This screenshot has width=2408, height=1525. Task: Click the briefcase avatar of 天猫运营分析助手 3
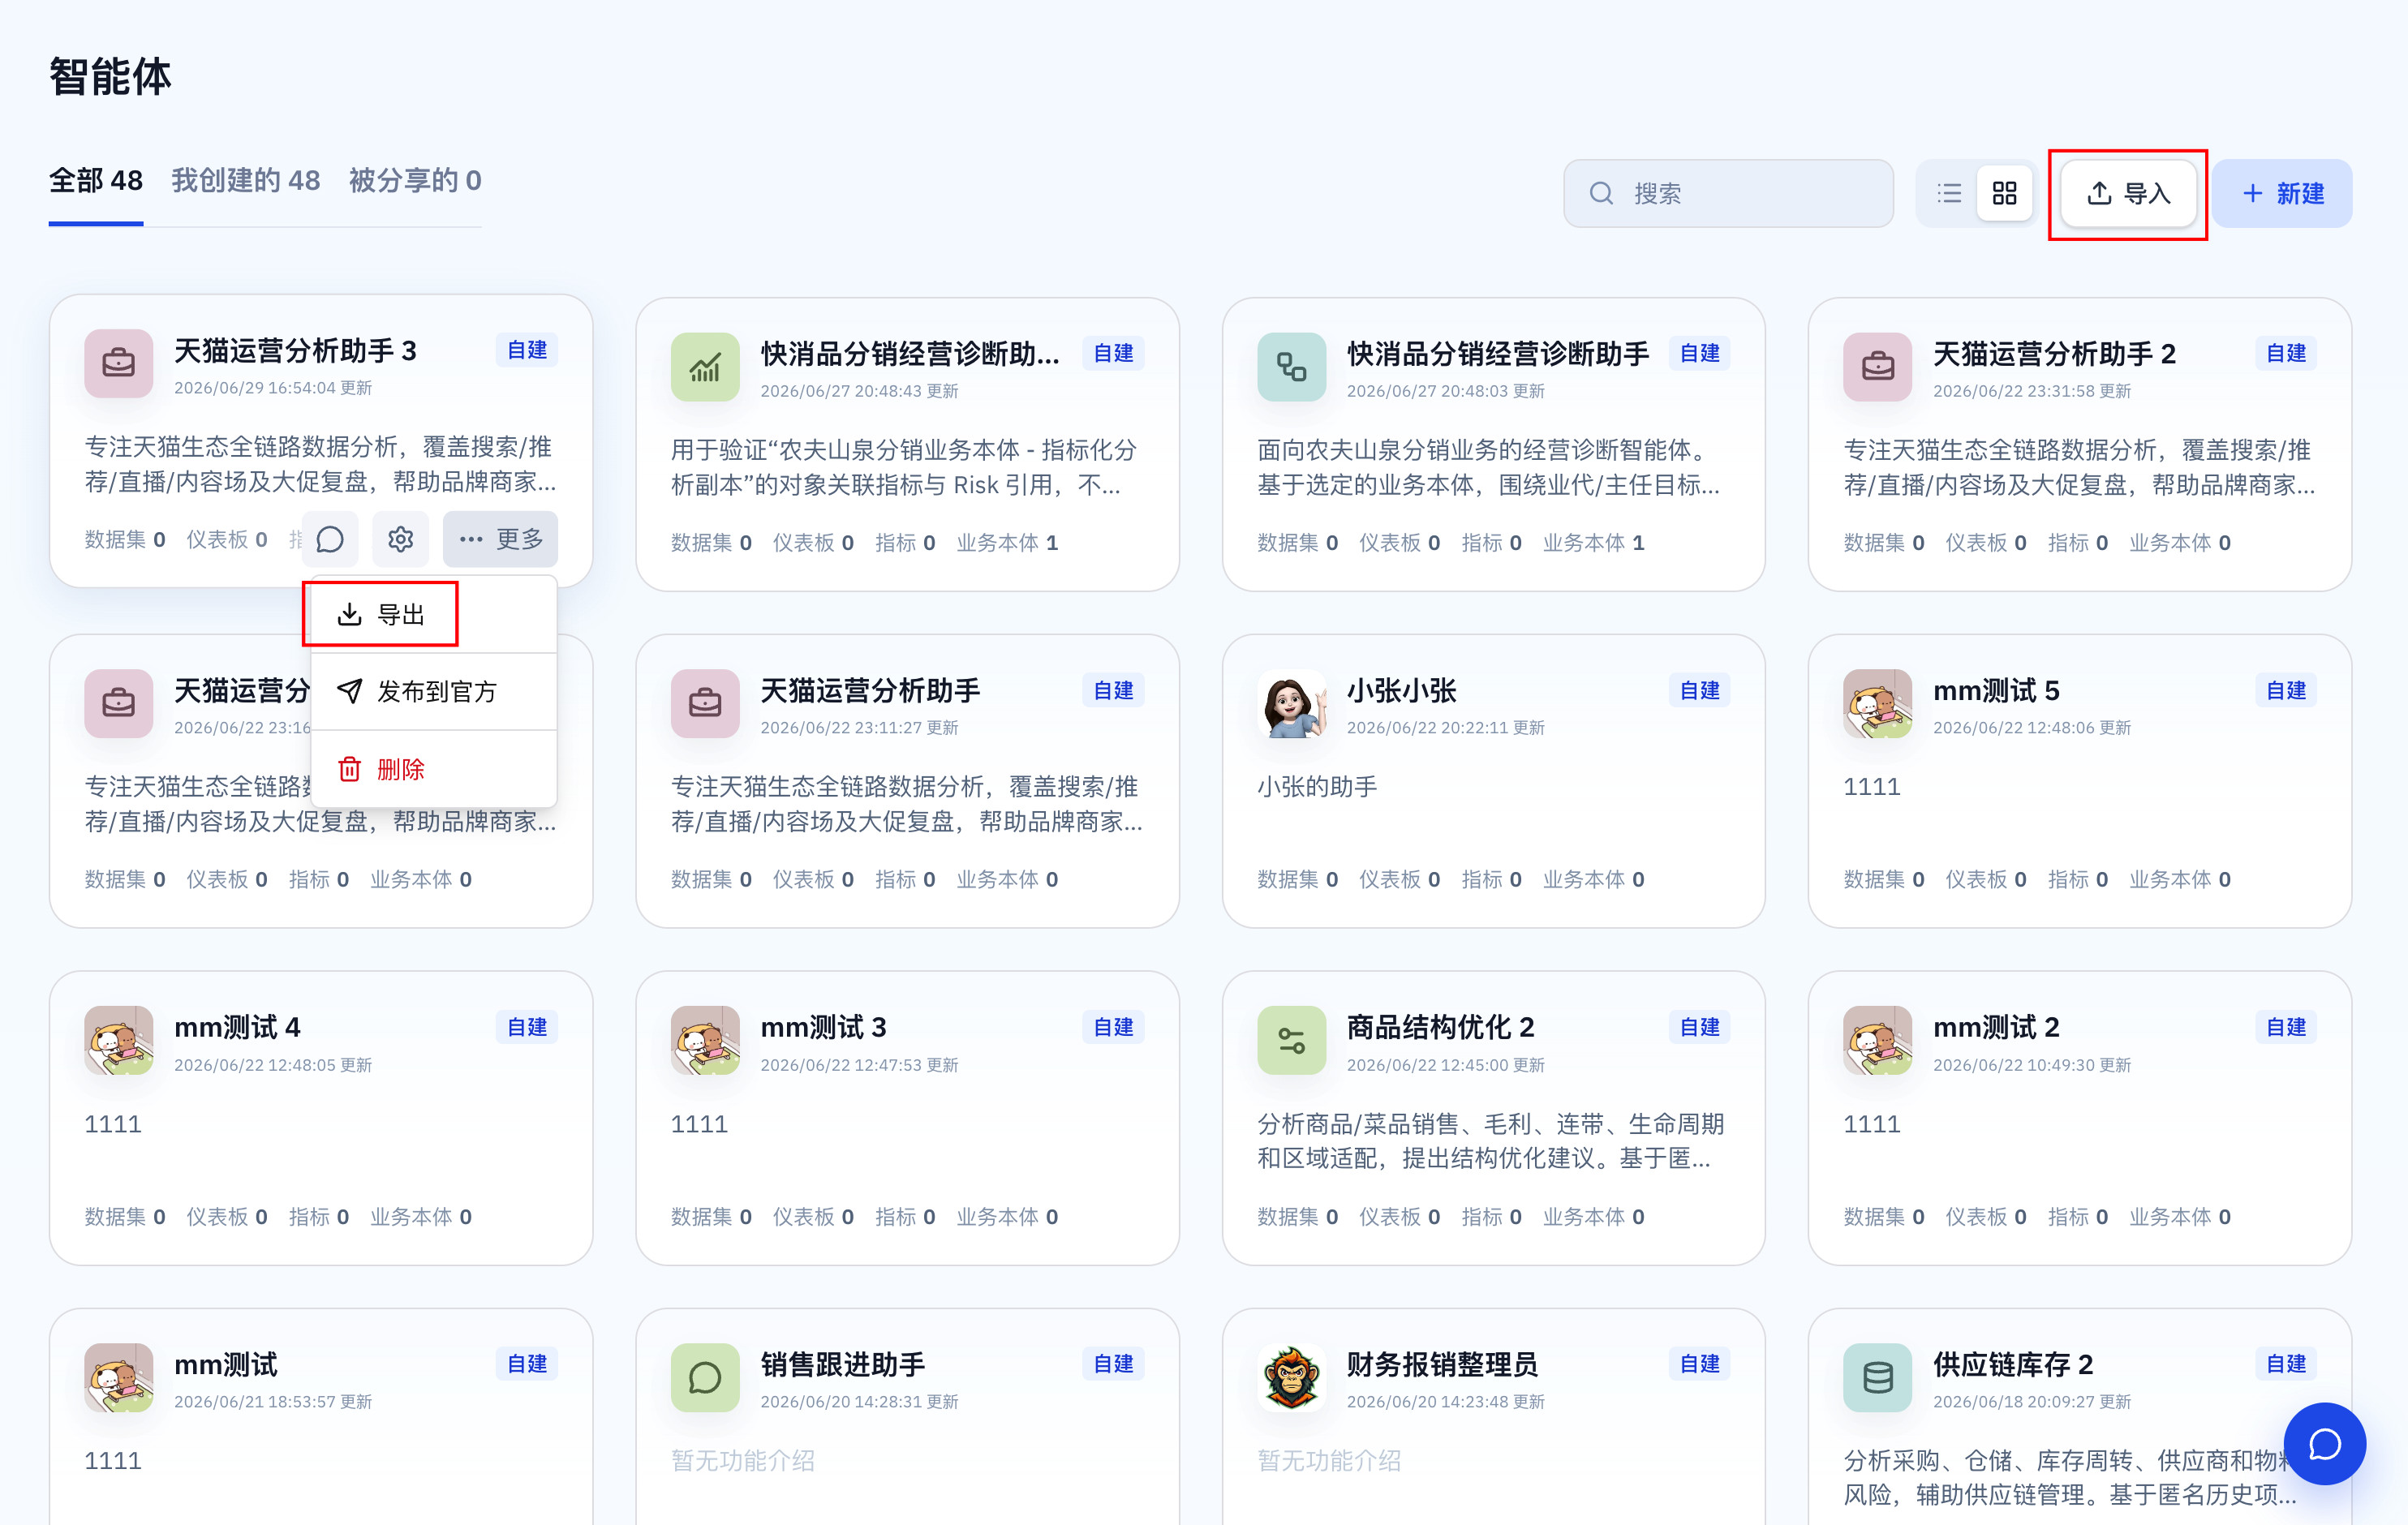point(118,363)
